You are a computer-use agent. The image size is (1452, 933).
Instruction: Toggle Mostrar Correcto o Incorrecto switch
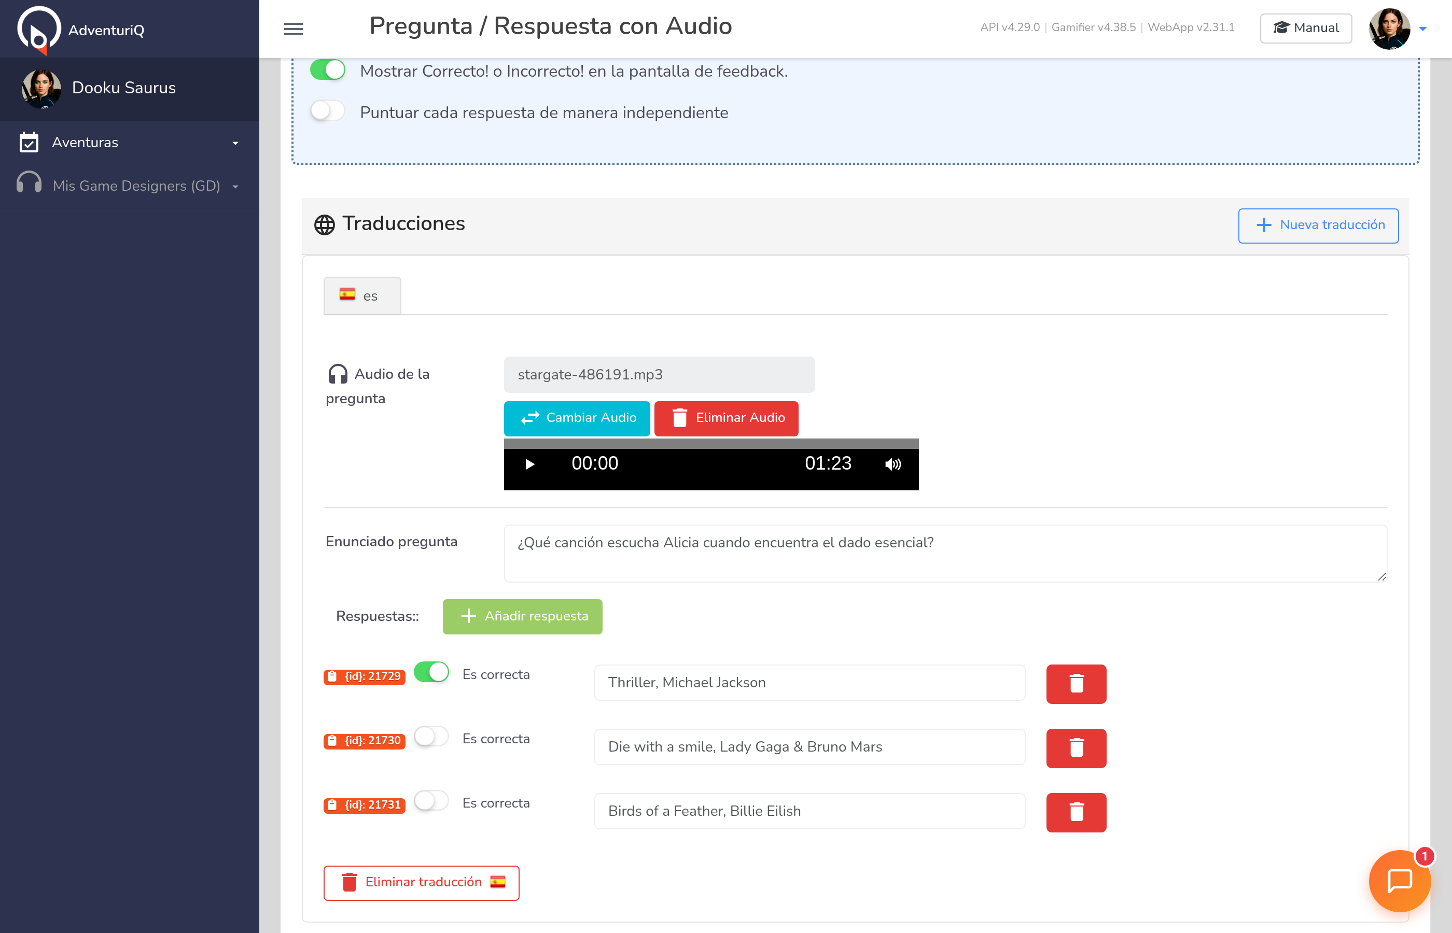tap(327, 69)
